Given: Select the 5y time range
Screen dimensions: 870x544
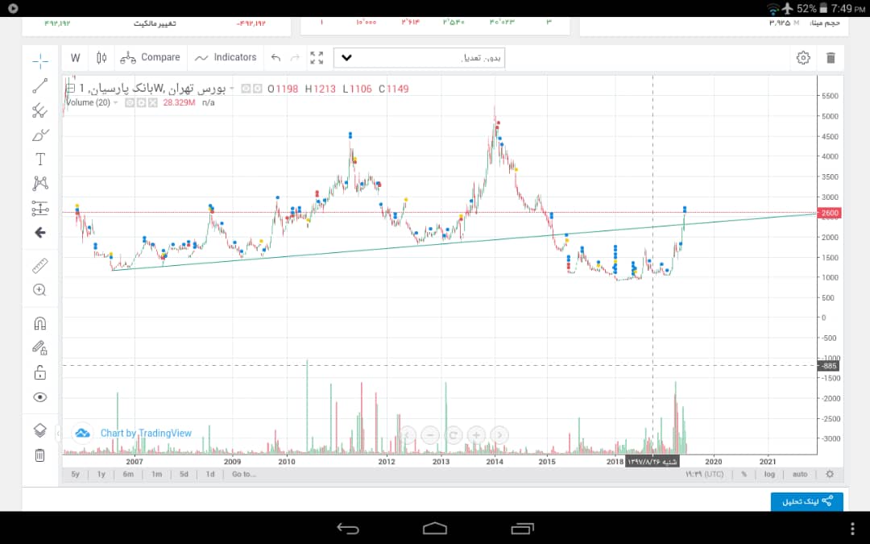Looking at the screenshot, I should (x=76, y=474).
